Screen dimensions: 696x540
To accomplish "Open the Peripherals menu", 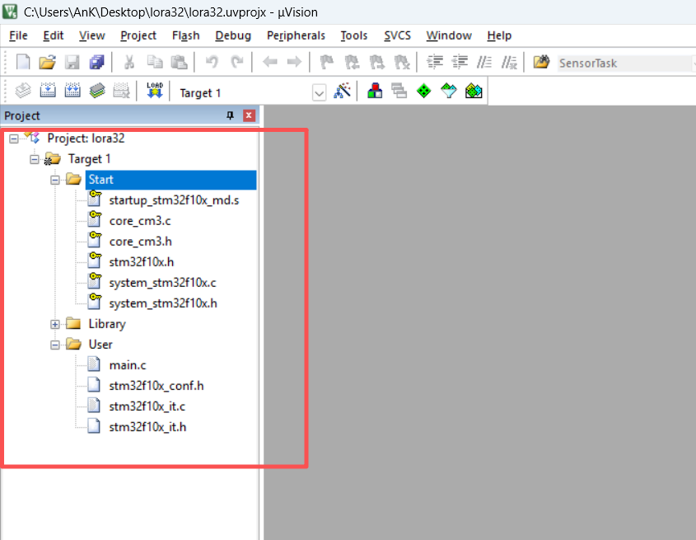I will click(296, 35).
